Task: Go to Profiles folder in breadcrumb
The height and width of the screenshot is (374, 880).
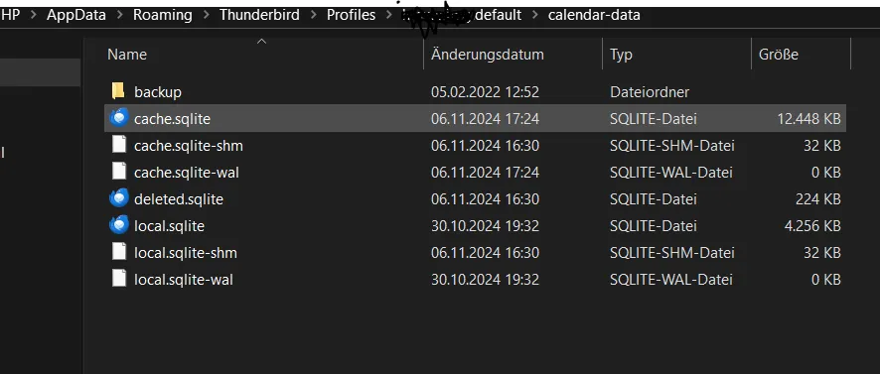Action: [352, 15]
